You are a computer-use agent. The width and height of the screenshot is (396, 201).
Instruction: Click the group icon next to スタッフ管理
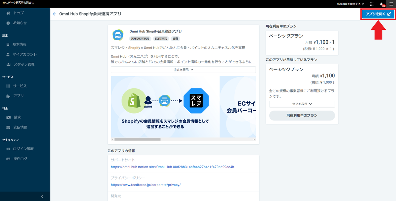click(8, 64)
